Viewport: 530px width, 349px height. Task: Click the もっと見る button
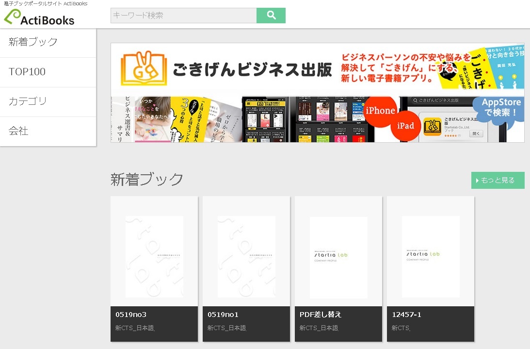(498, 180)
